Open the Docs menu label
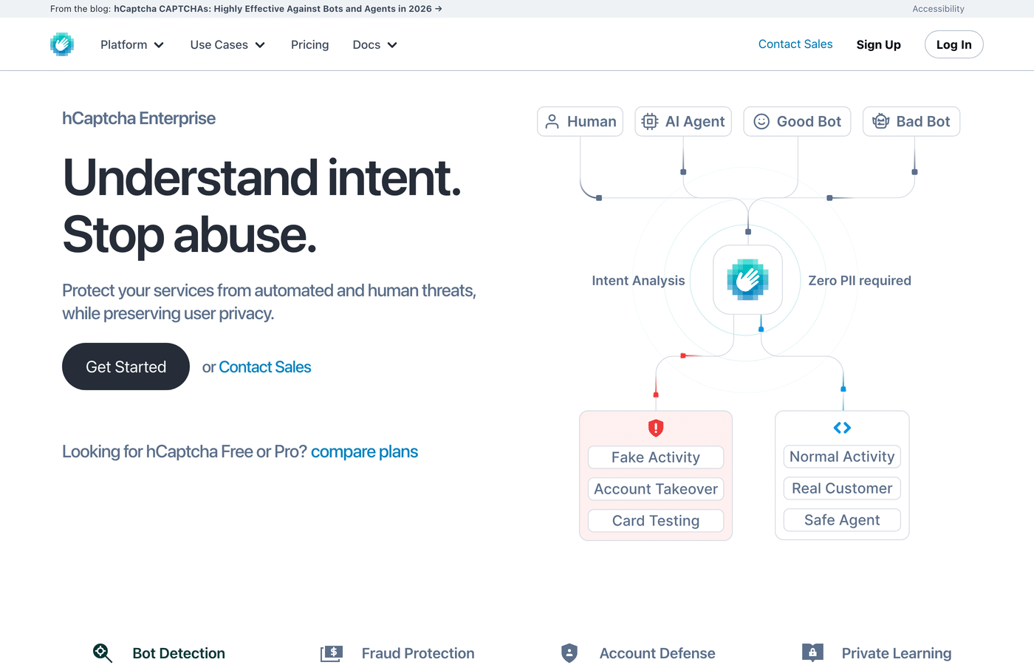The height and width of the screenshot is (665, 1034). point(366,45)
